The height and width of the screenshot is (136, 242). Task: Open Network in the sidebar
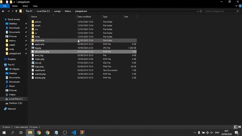click(x=12, y=109)
